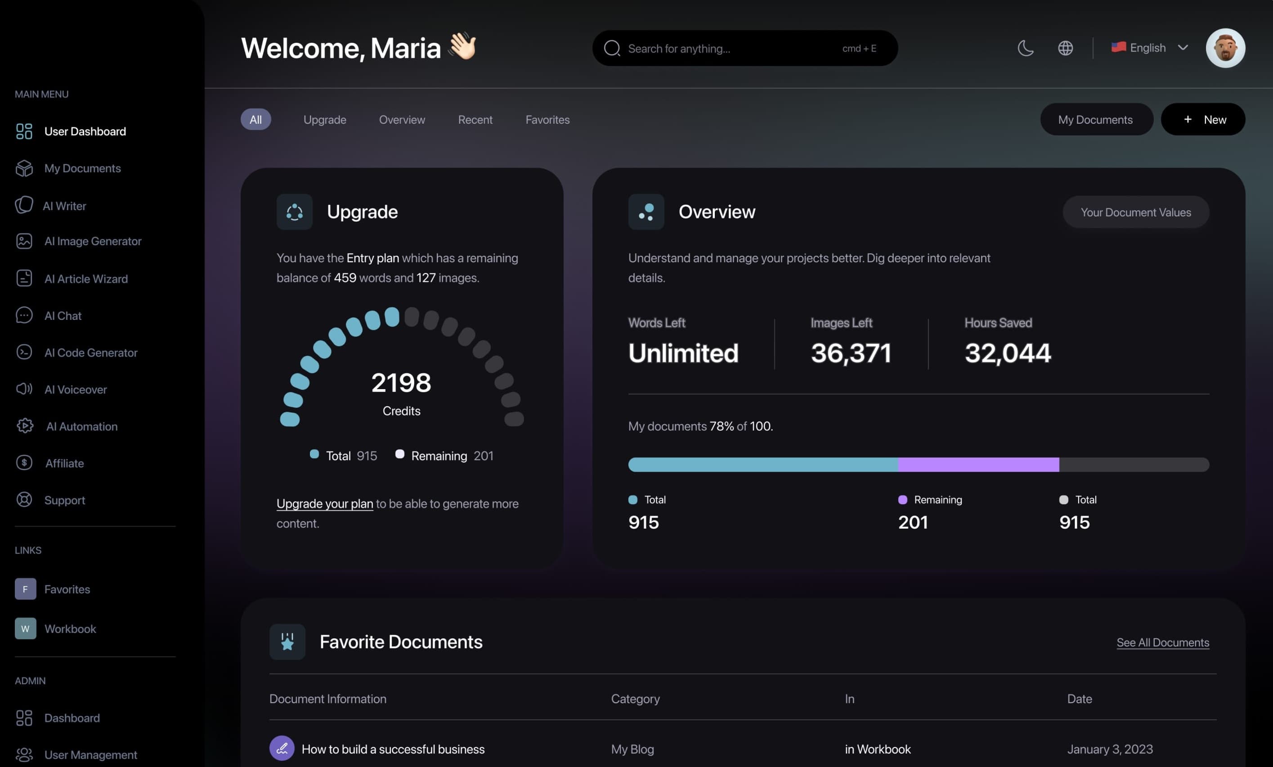Click the 32,044 Hours Saved value
This screenshot has width=1273, height=767.
point(1008,353)
